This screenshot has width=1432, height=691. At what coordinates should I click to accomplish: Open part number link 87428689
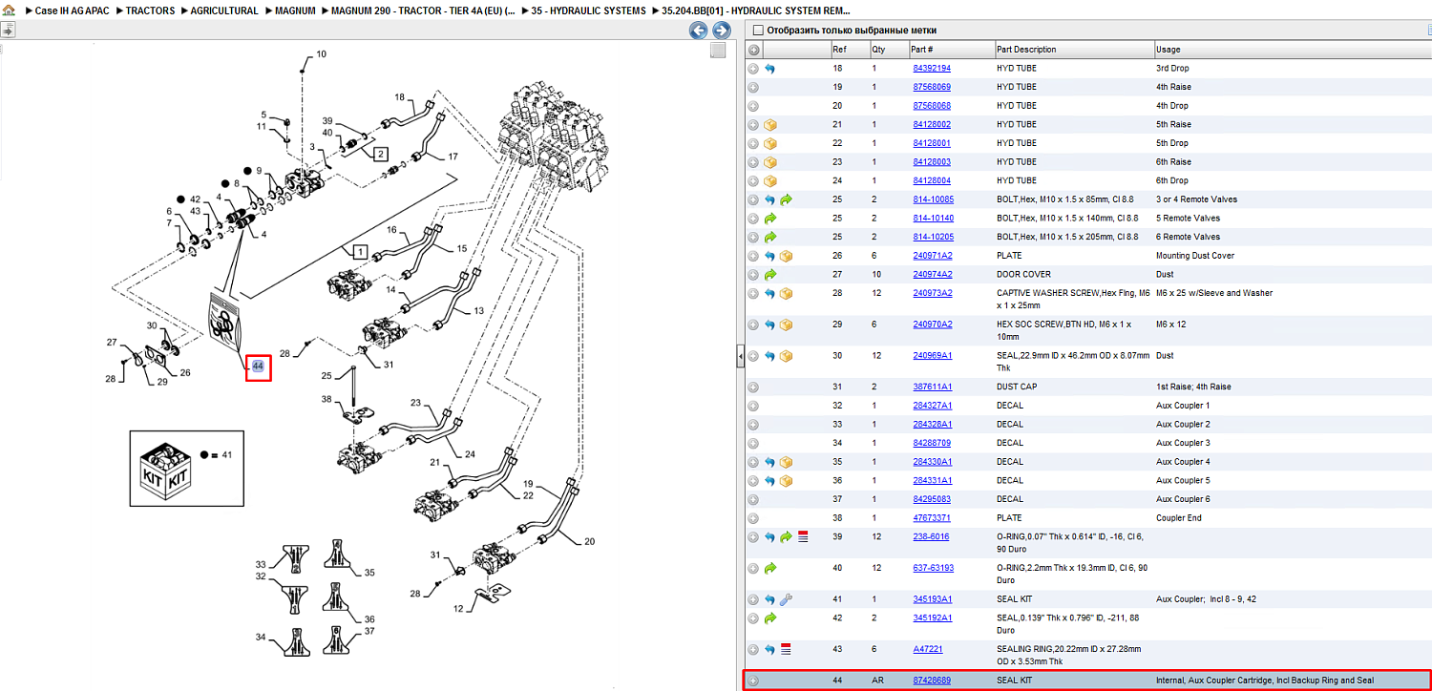click(932, 681)
